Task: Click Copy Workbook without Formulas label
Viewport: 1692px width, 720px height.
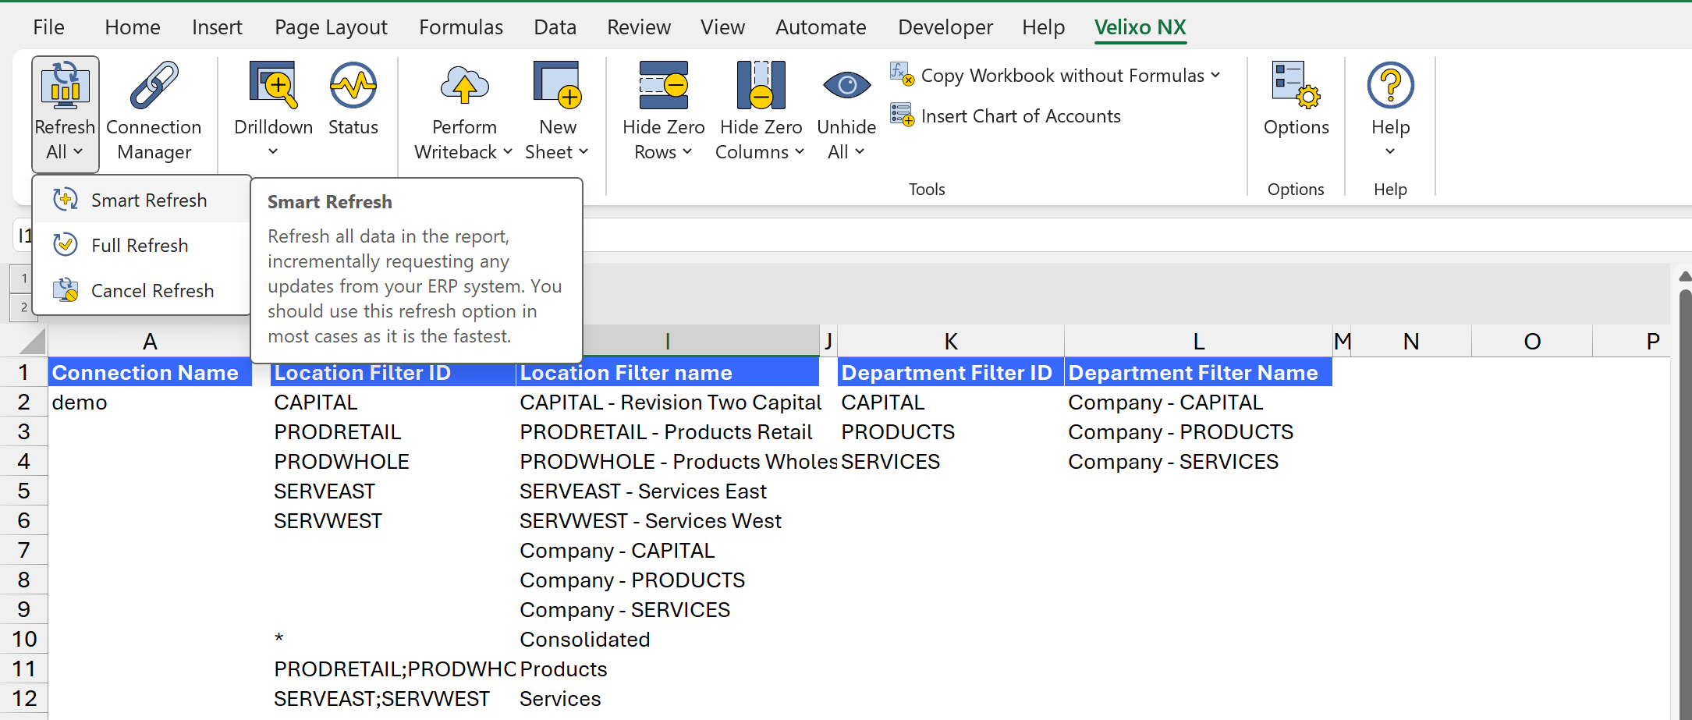Action: pyautogui.click(x=1062, y=75)
